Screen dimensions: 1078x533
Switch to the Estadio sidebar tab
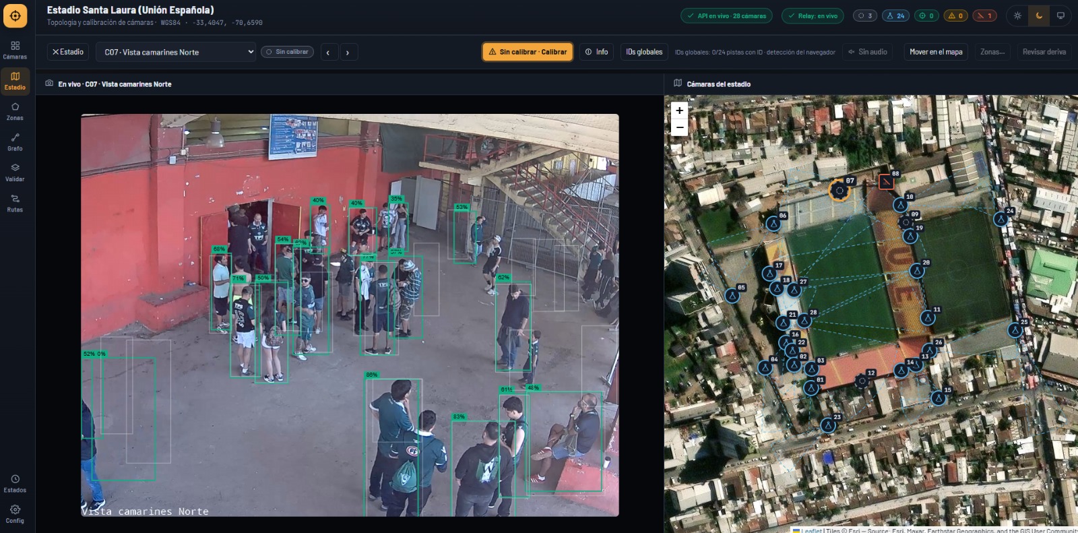pos(15,81)
